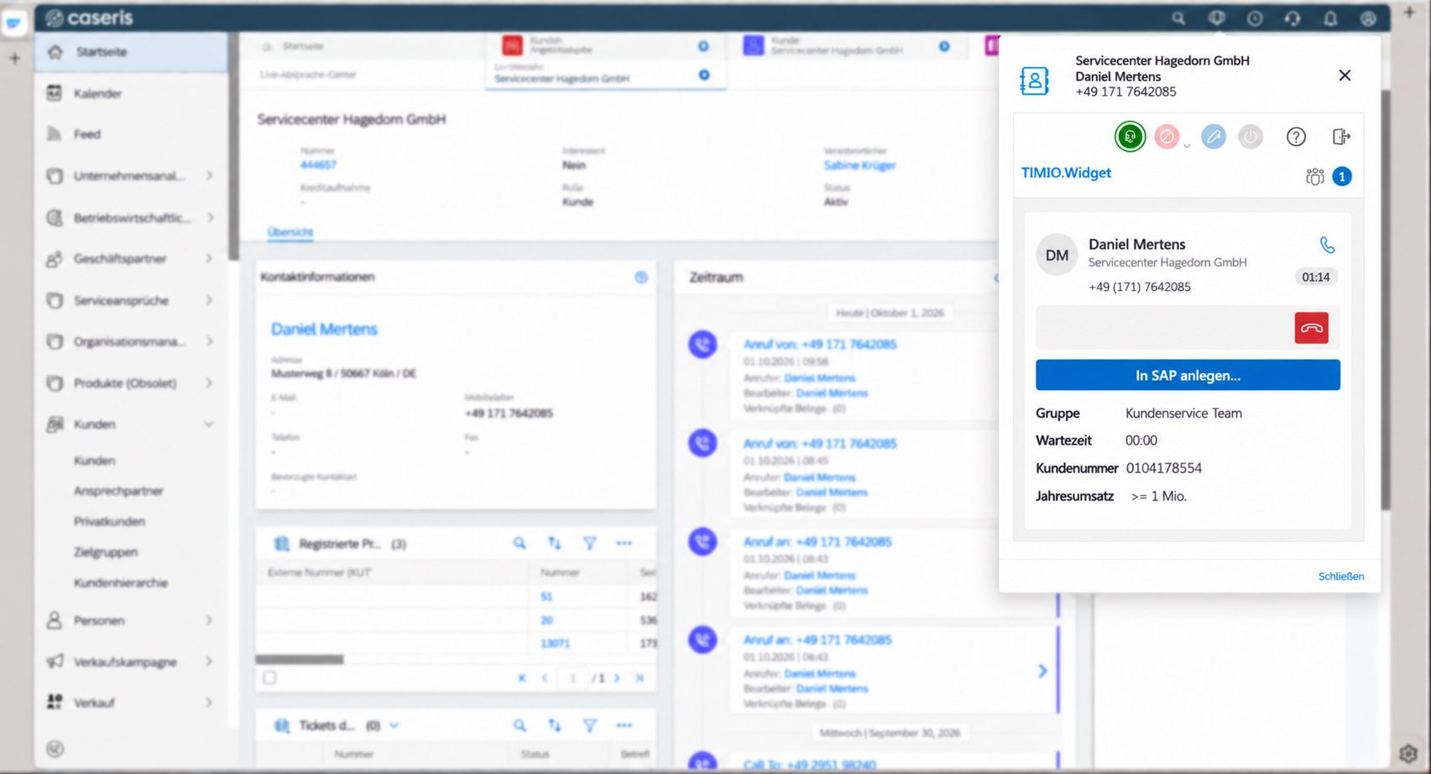The width and height of the screenshot is (1431, 774).
Task: Search in Registrierte Pr... table
Action: [x=520, y=543]
